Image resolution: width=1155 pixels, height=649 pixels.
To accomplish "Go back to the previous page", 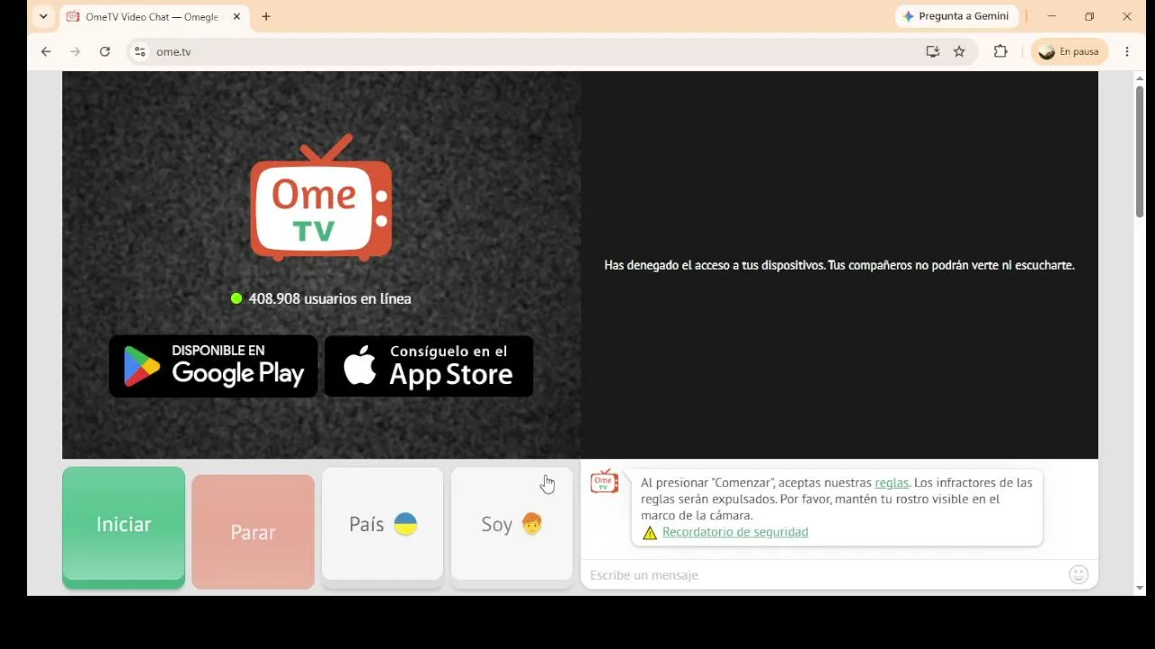I will click(x=46, y=52).
